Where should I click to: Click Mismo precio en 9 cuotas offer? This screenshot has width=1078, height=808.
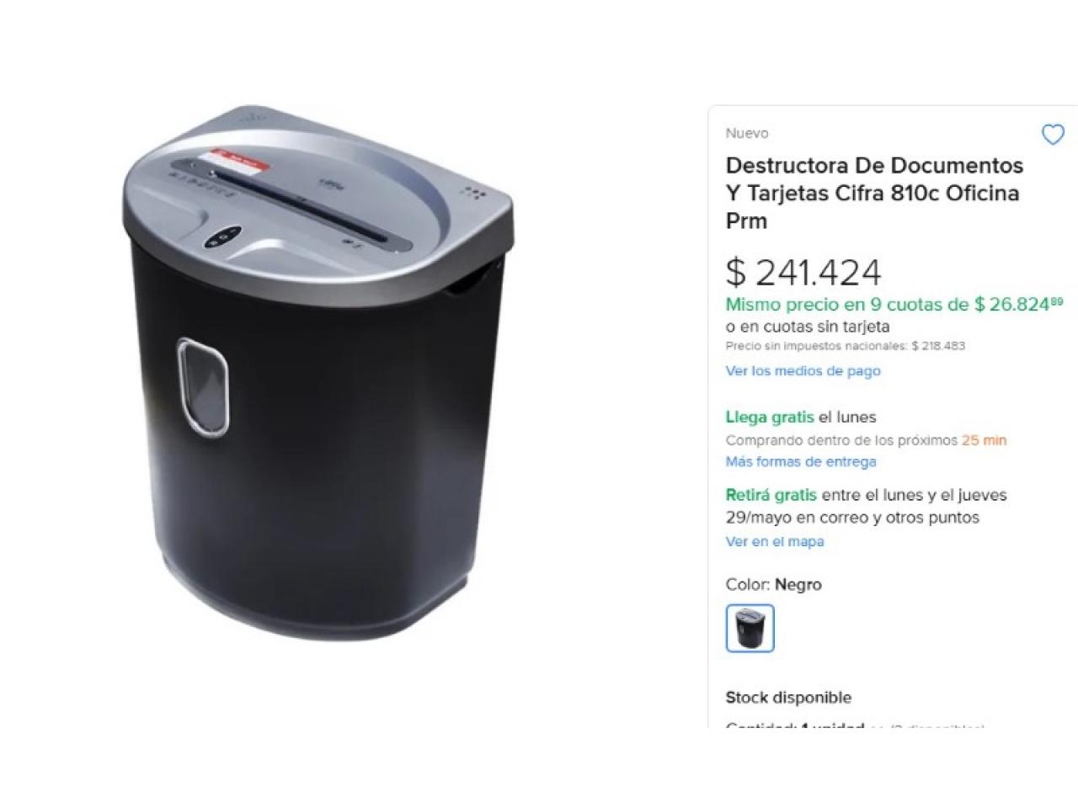pyautogui.click(x=894, y=305)
